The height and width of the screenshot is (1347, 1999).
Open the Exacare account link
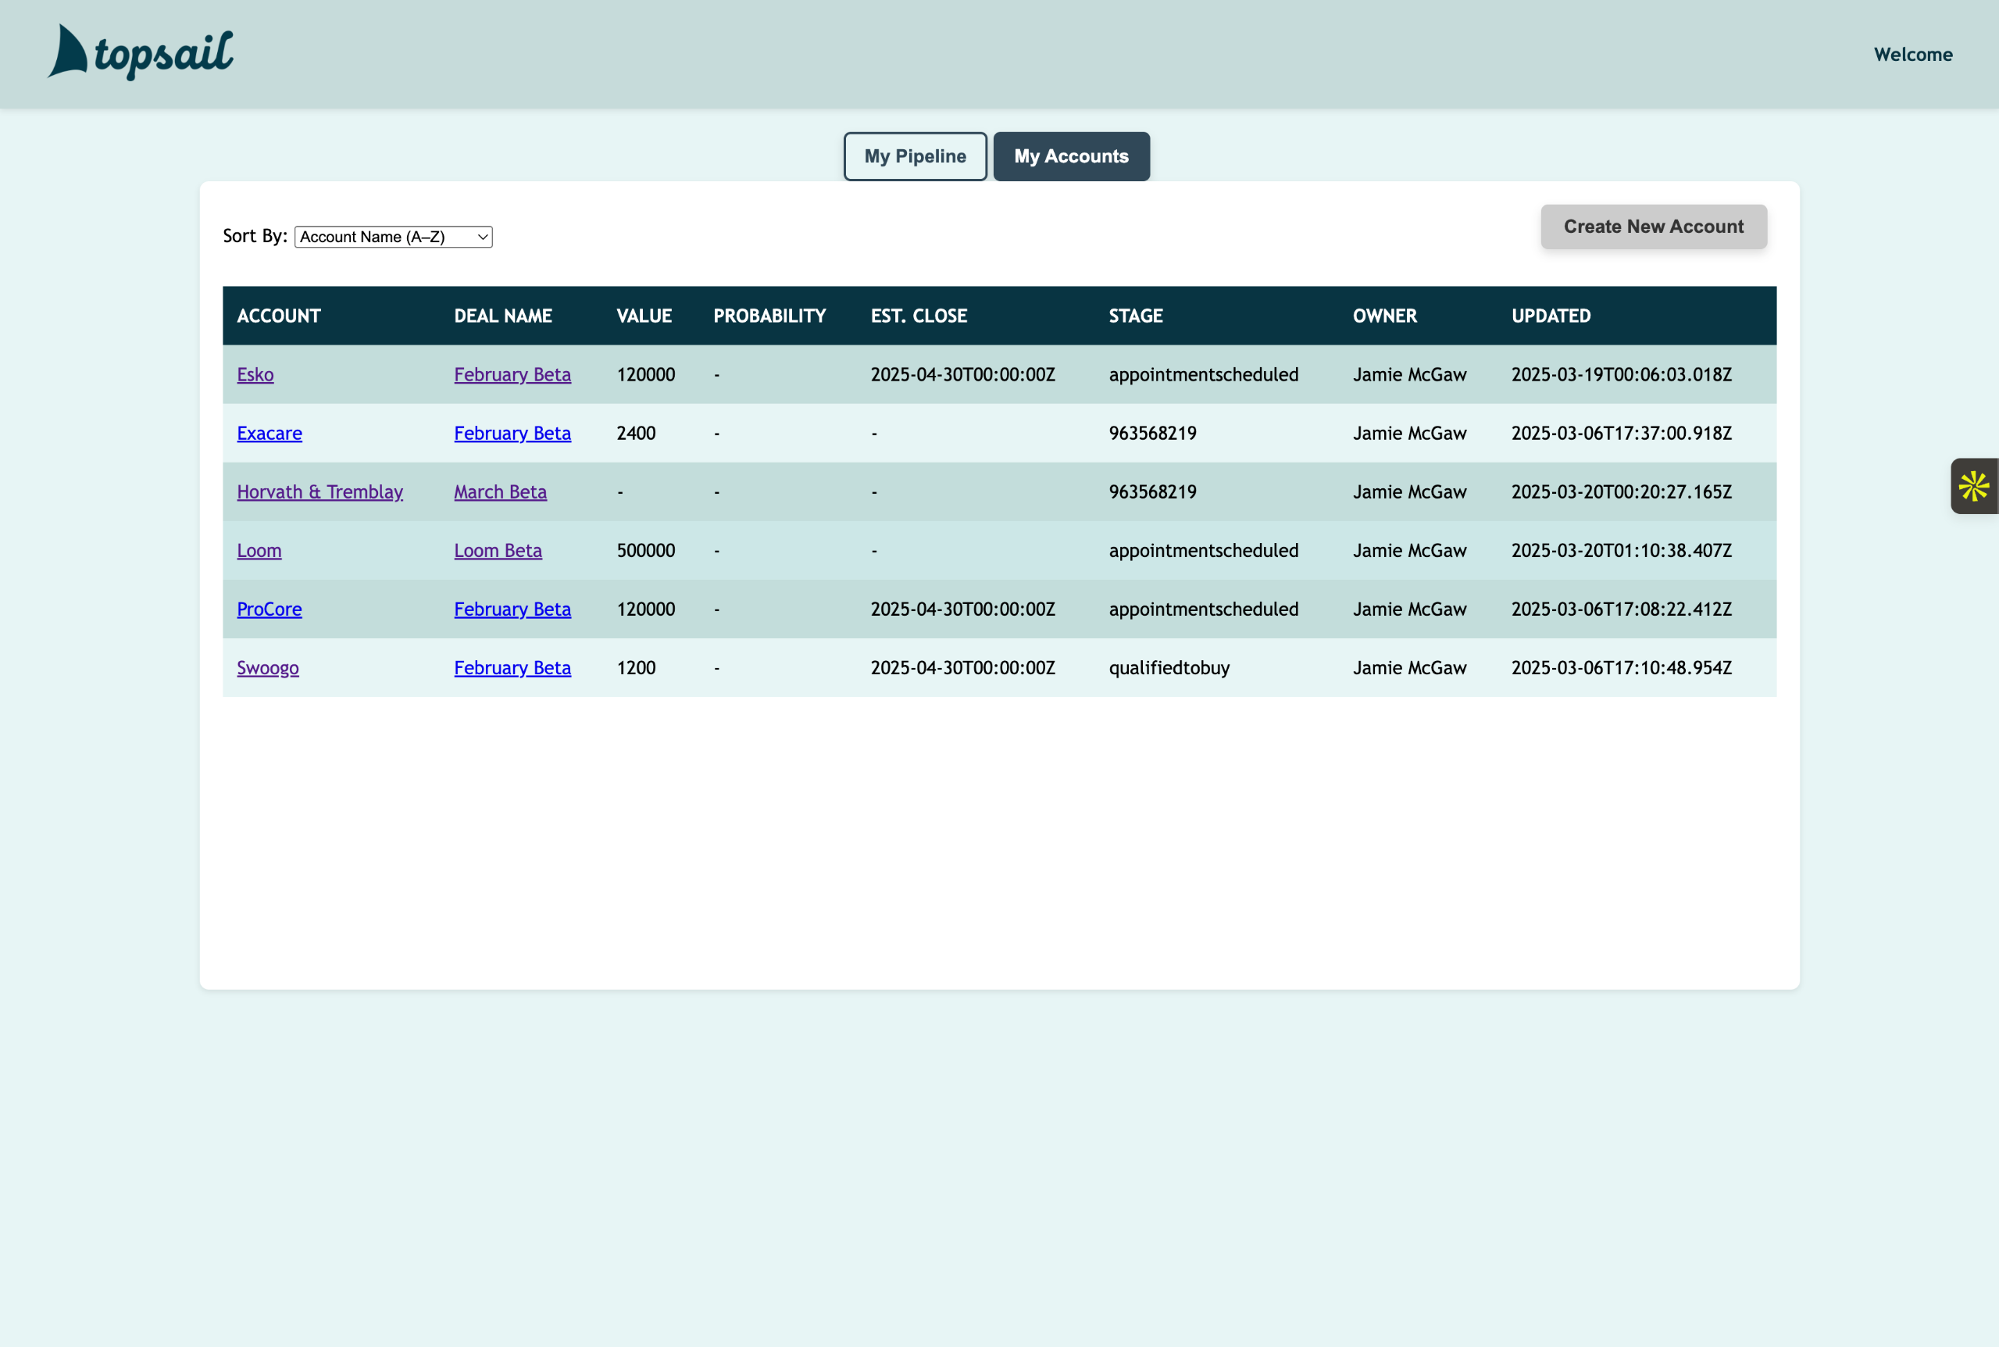pyautogui.click(x=269, y=433)
